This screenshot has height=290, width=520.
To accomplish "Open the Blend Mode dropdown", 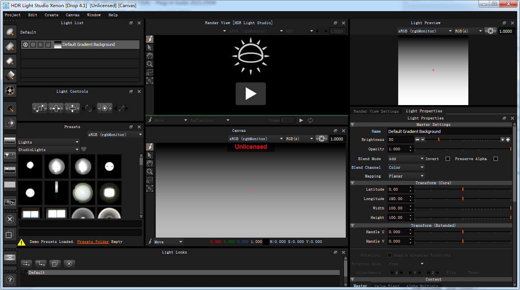I will (406, 159).
